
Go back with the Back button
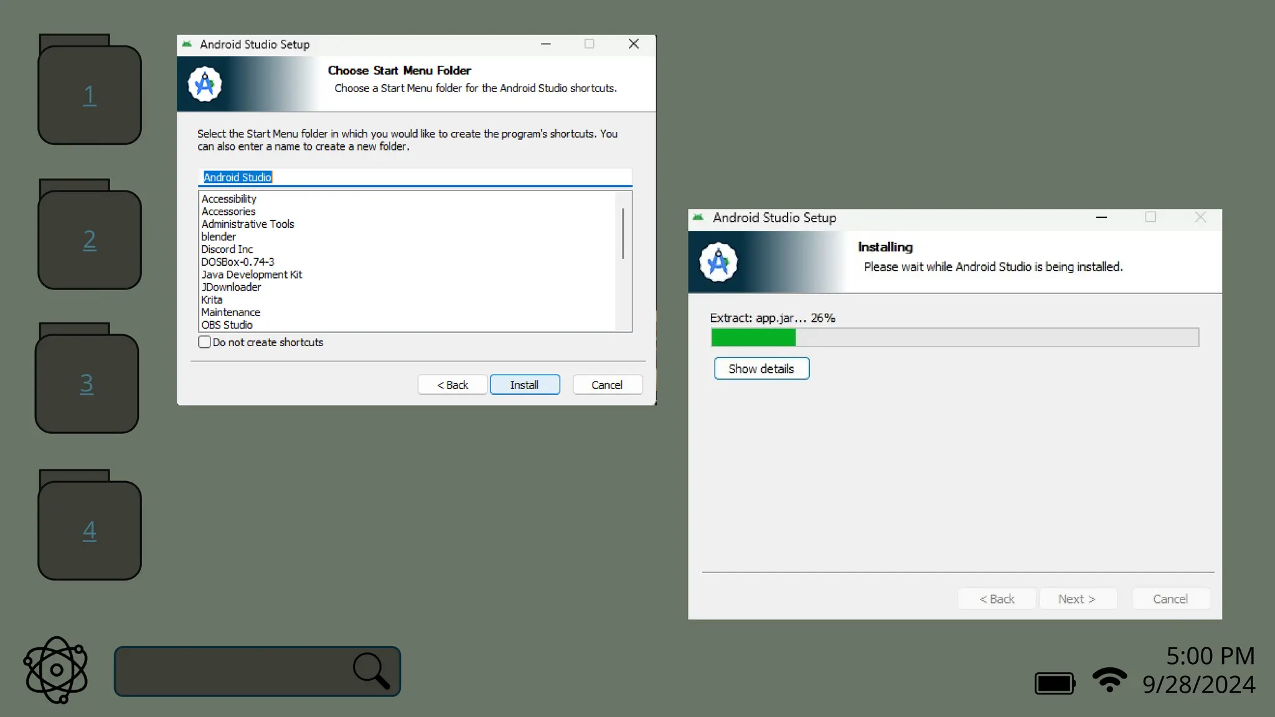pos(452,385)
